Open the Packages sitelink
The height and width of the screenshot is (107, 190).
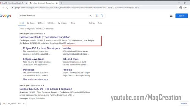[29, 70]
